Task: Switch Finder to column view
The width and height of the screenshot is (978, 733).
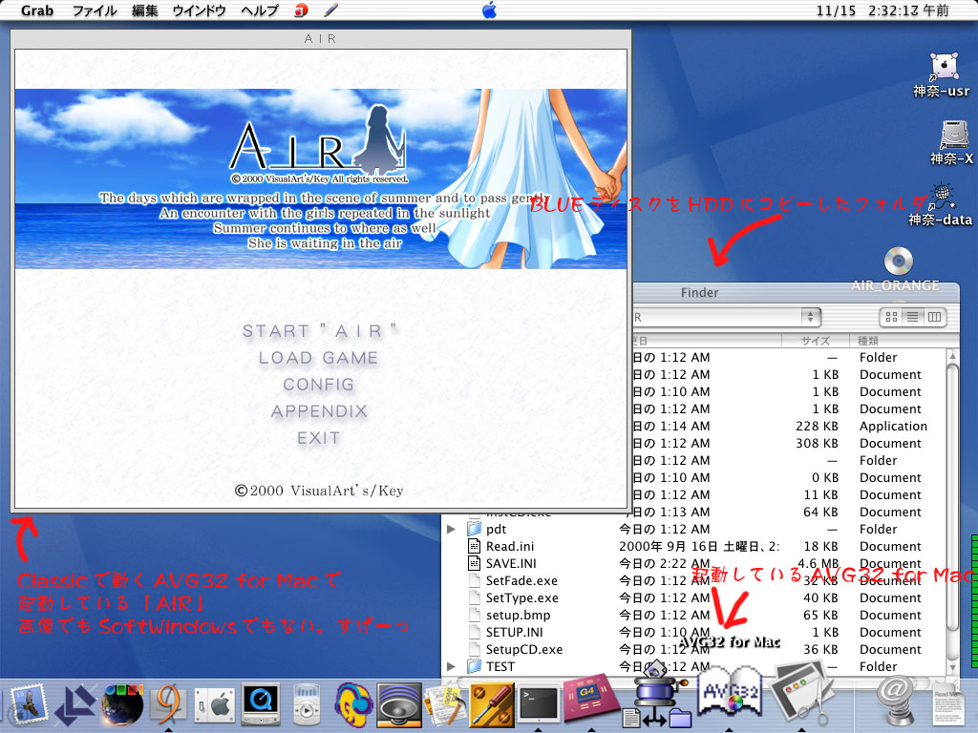Action: click(x=934, y=317)
